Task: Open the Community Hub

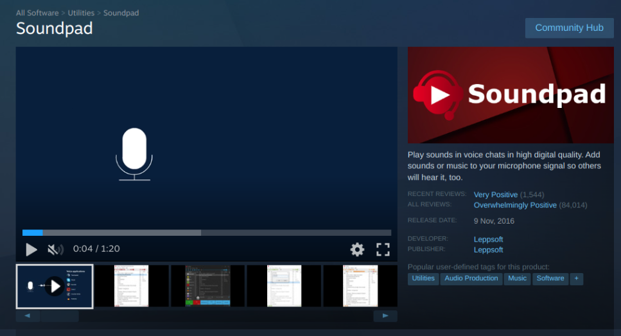Action: click(569, 28)
